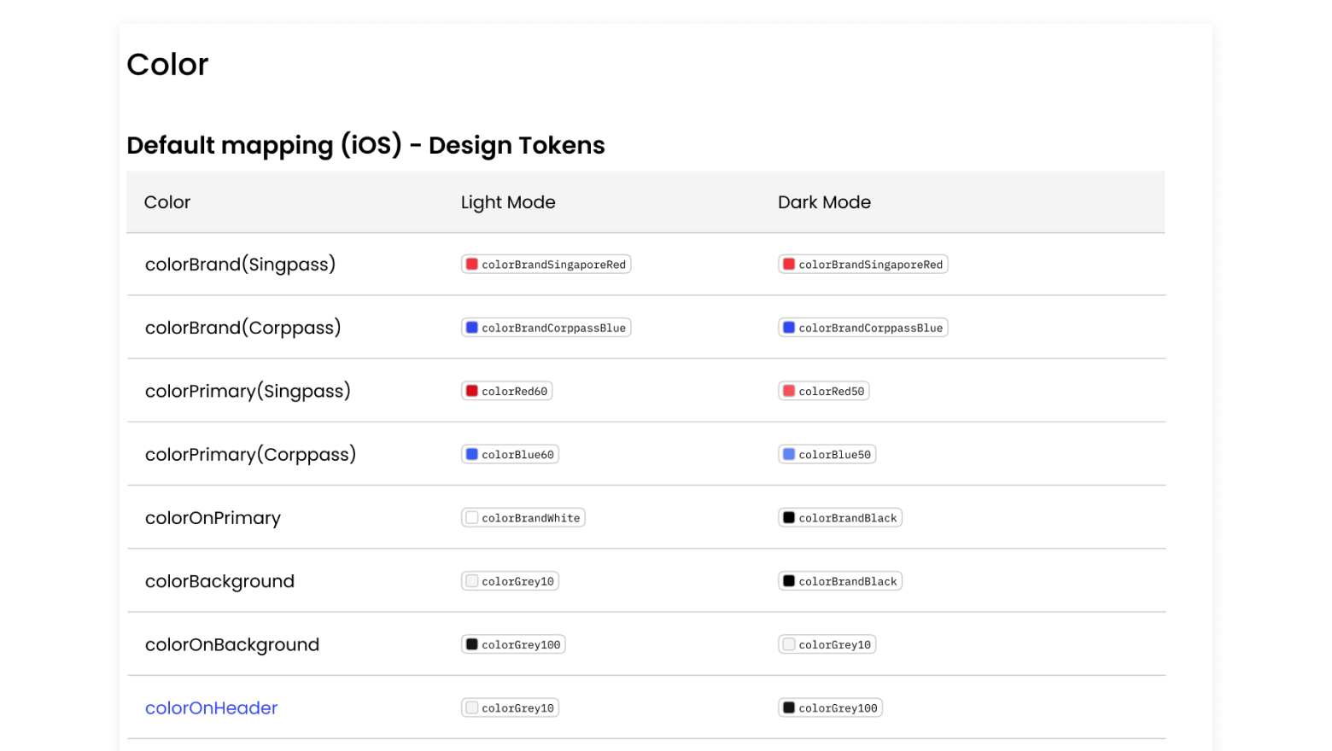The height and width of the screenshot is (751, 1332).
Task: Click the colorBrandCorppassBlue dark mode chip
Action: click(862, 327)
